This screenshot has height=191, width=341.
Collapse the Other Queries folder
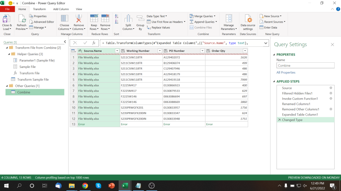(7, 86)
